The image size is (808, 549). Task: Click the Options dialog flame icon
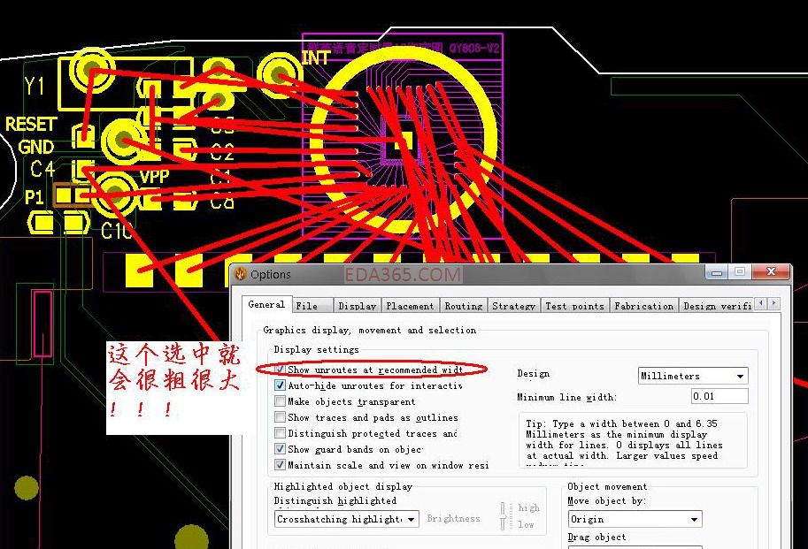(240, 274)
